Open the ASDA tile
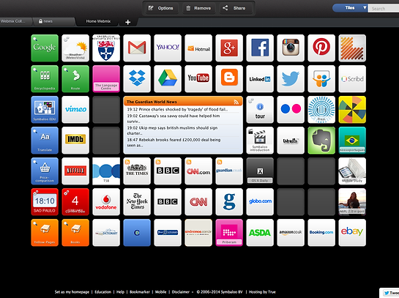 (260, 233)
